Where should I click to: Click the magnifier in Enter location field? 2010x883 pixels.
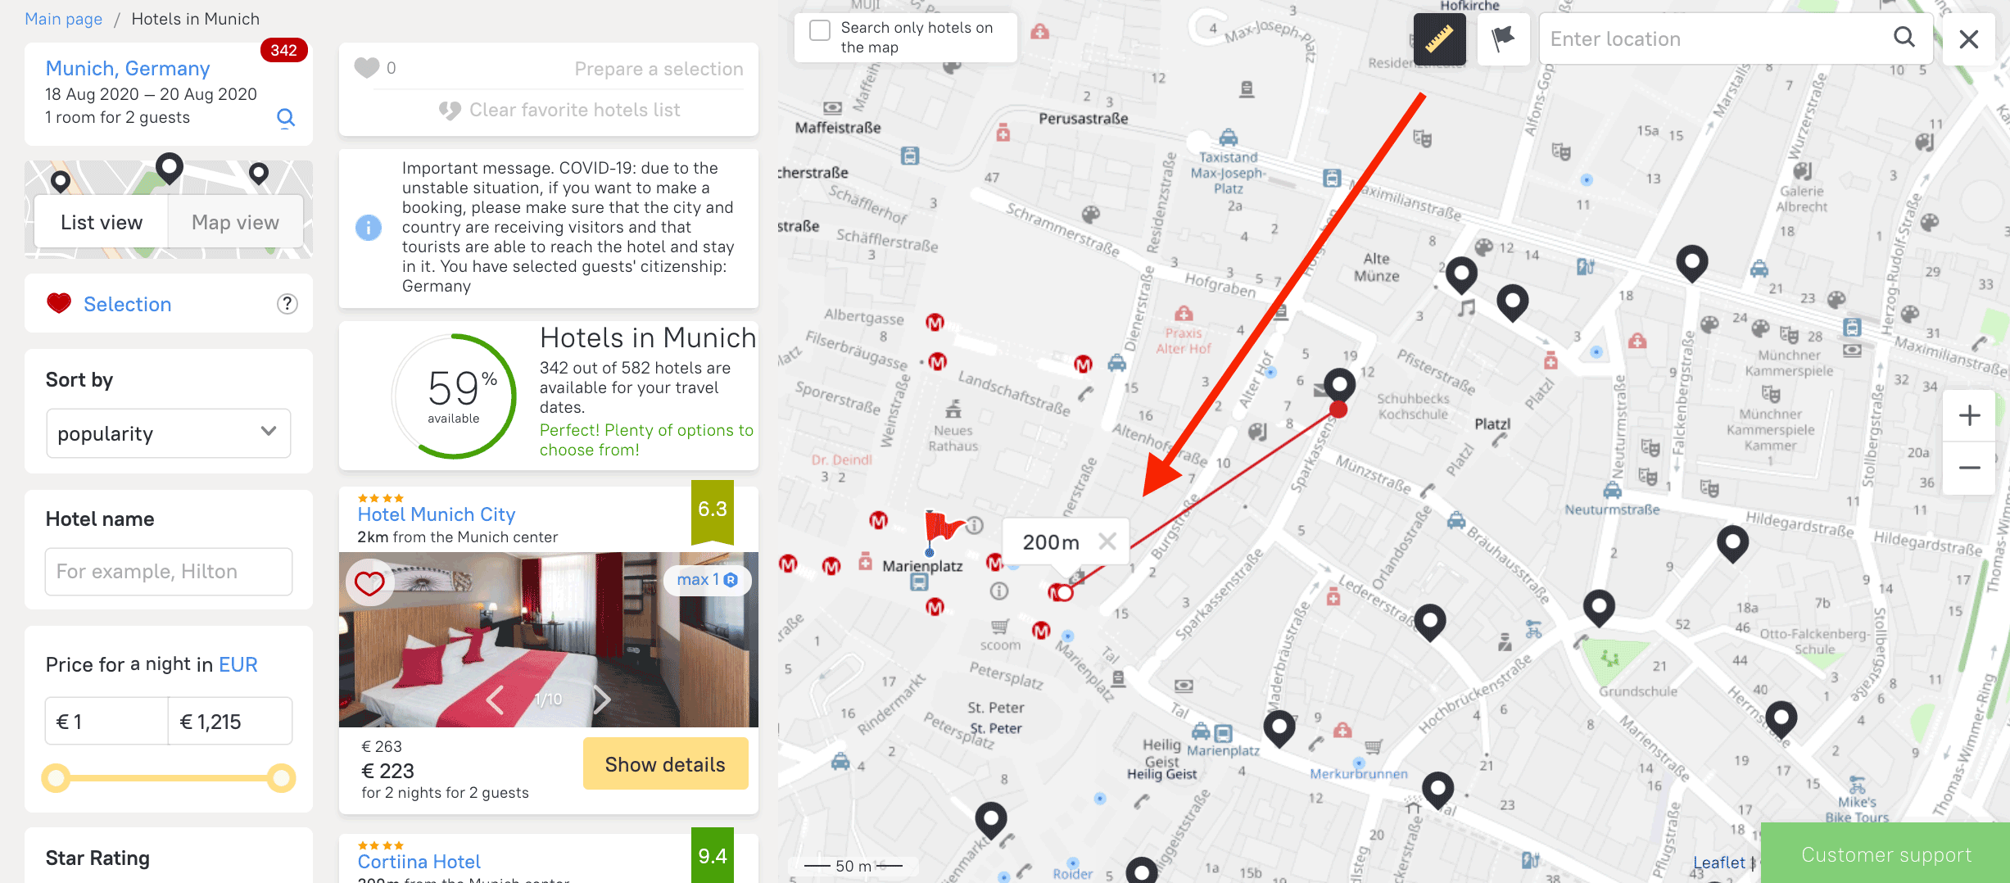1904,38
